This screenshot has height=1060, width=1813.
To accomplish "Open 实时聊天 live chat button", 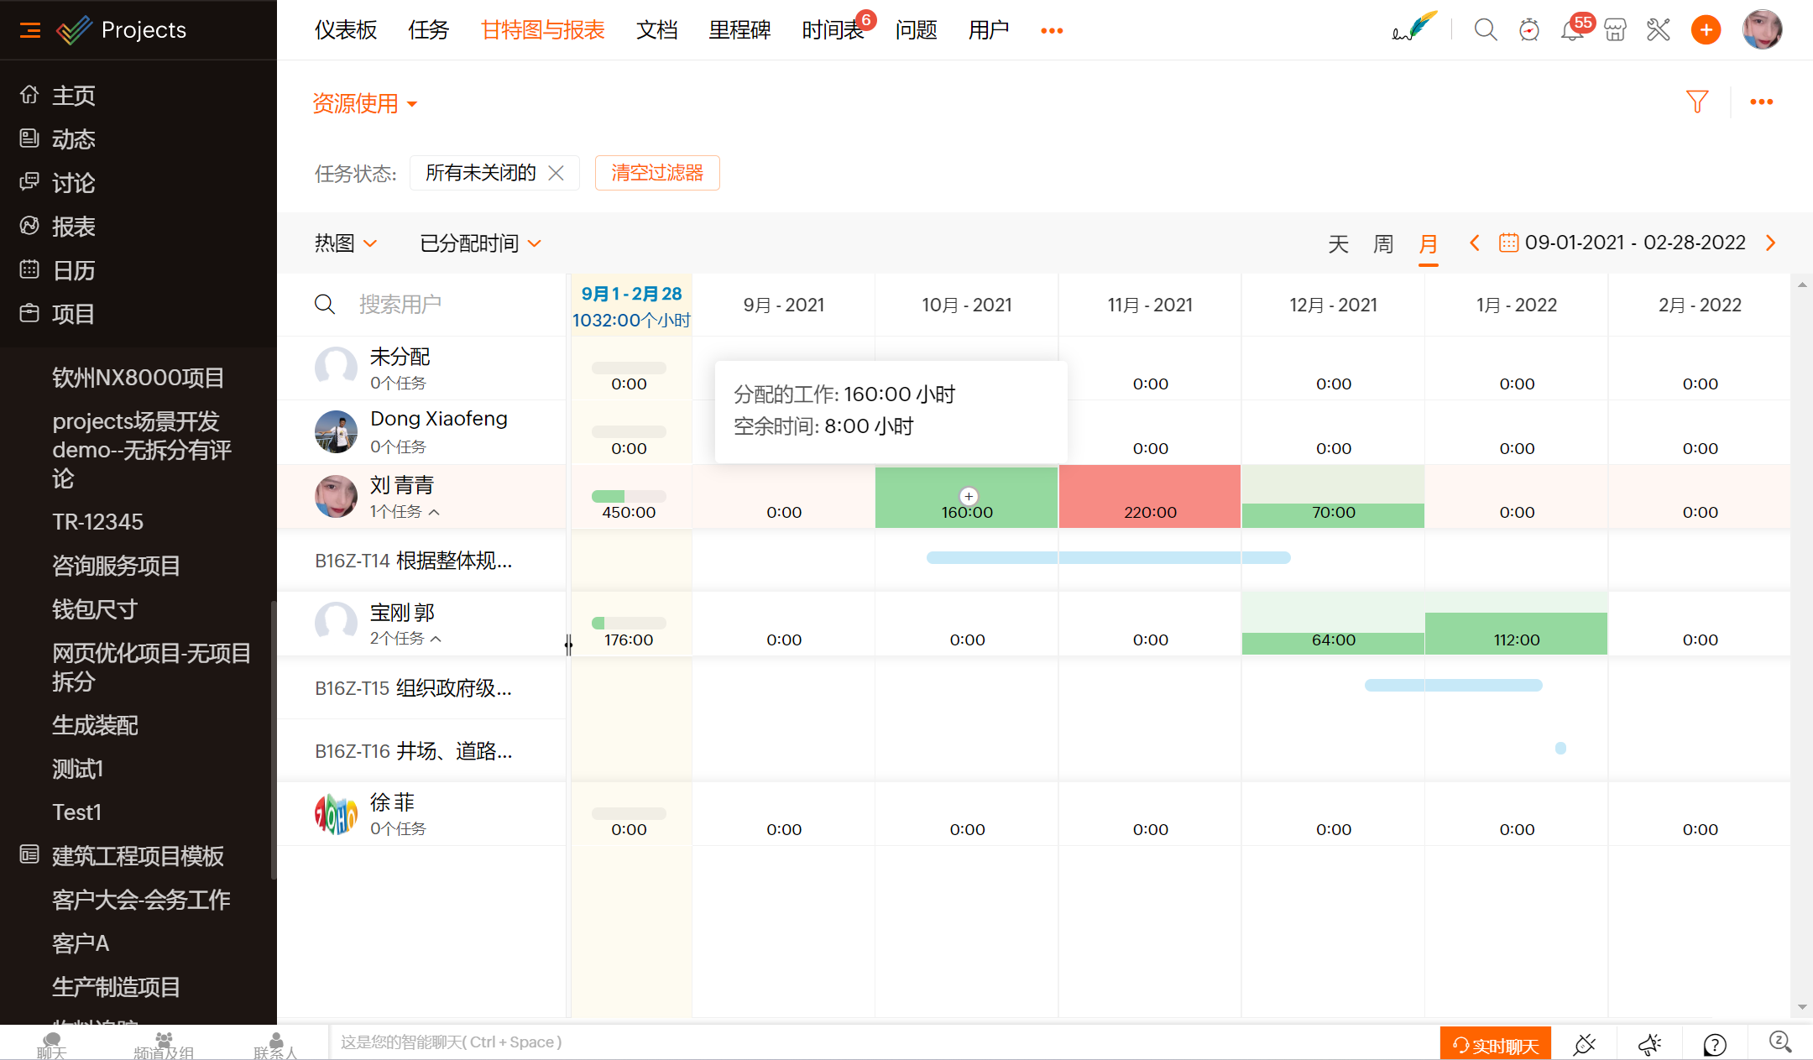I will pos(1495,1045).
